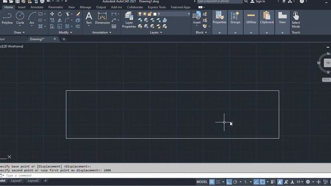Image resolution: width=331 pixels, height=186 pixels.
Task: Switch to the Insert ribbon tab
Action: click(22, 7)
